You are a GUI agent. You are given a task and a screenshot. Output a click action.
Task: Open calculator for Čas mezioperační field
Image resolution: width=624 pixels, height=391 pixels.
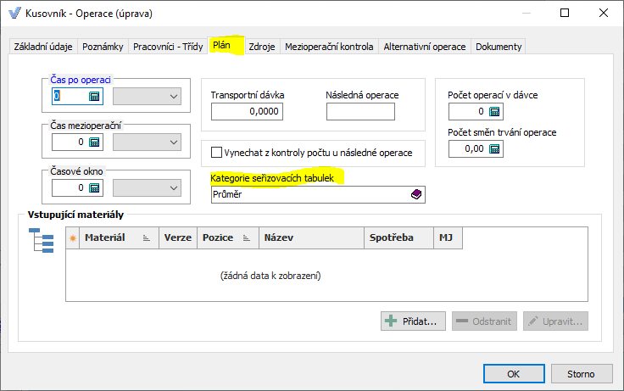click(94, 142)
